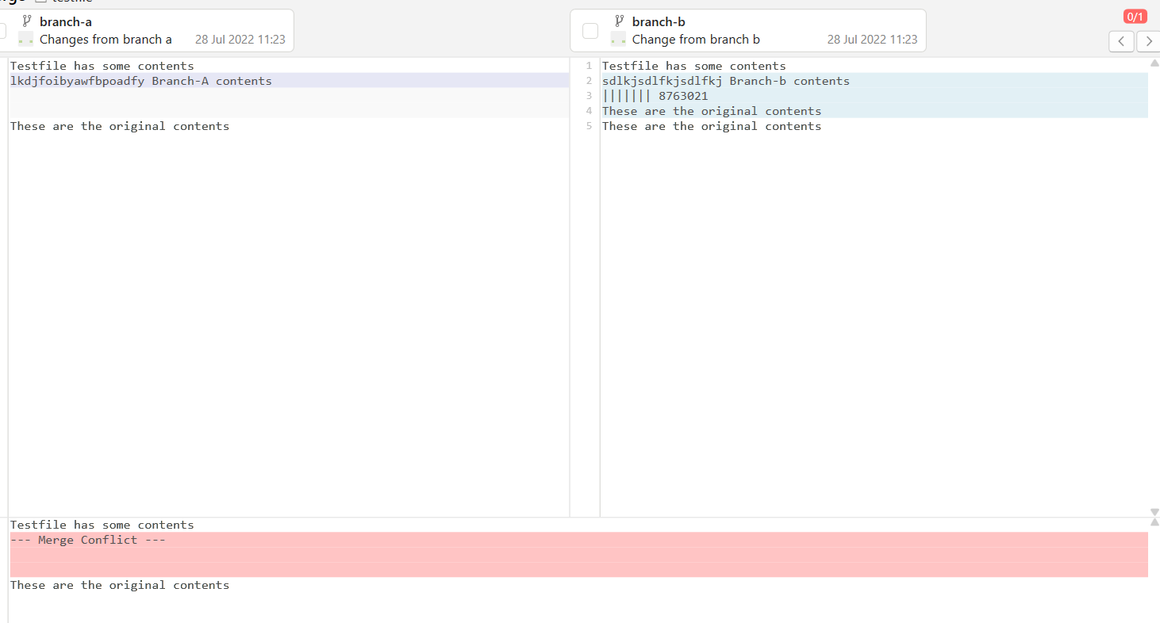Click the change indicator icon under branch-a
The width and height of the screenshot is (1160, 623).
[x=25, y=39]
